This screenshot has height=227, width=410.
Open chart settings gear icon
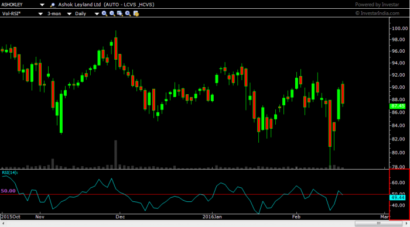pos(136,13)
